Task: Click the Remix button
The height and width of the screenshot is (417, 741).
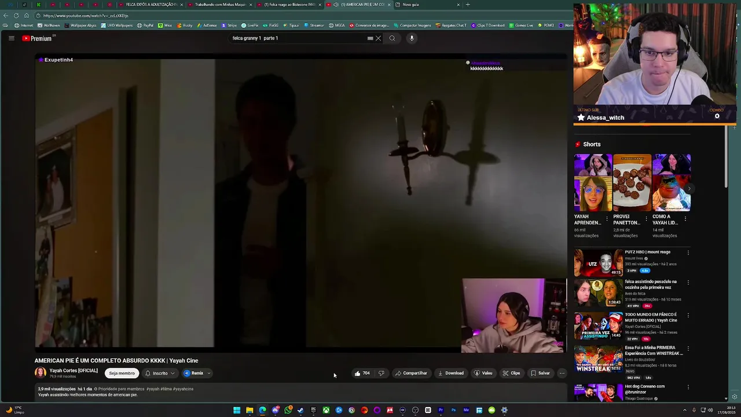Action: click(x=193, y=373)
